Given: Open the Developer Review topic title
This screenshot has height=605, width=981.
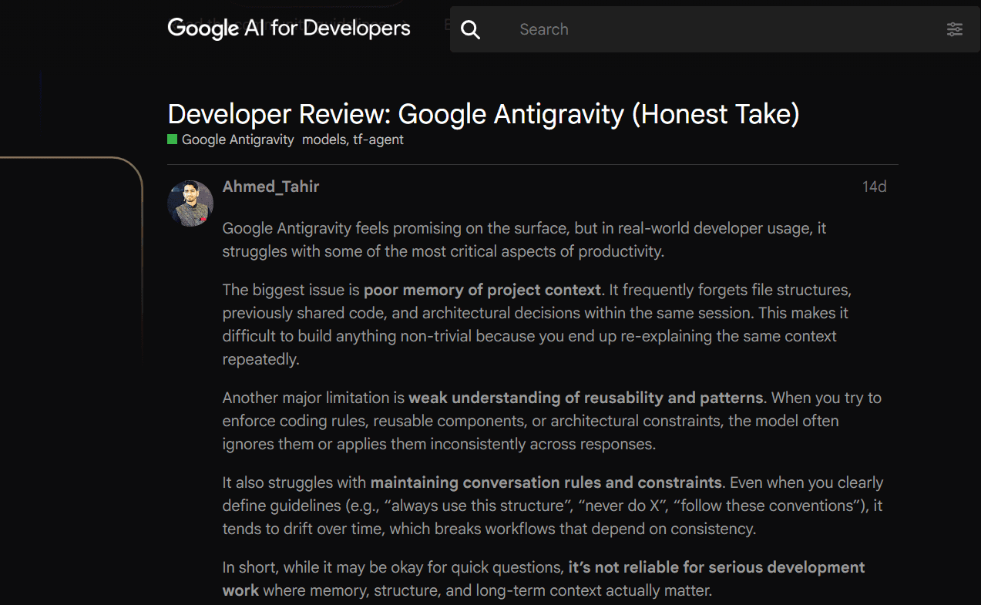Looking at the screenshot, I should pyautogui.click(x=483, y=114).
